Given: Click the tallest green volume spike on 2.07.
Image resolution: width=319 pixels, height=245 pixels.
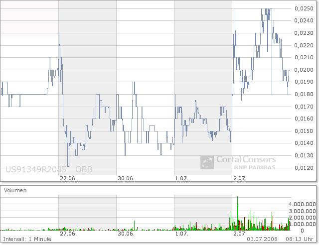Looking at the screenshot, I should [237, 213].
